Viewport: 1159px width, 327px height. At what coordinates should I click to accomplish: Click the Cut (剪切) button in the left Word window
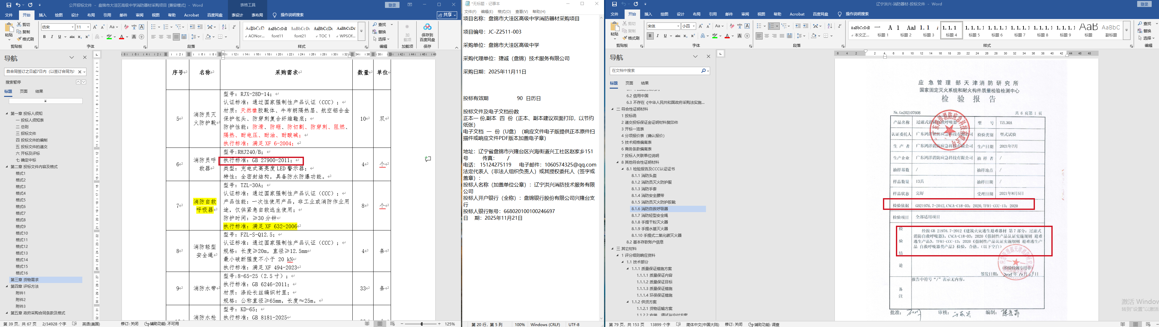tap(24, 25)
